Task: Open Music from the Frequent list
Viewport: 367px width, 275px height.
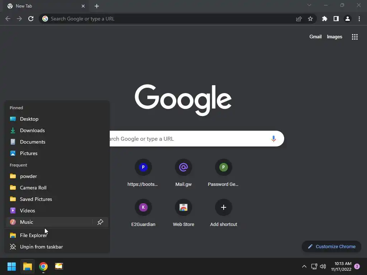Action: [49, 222]
